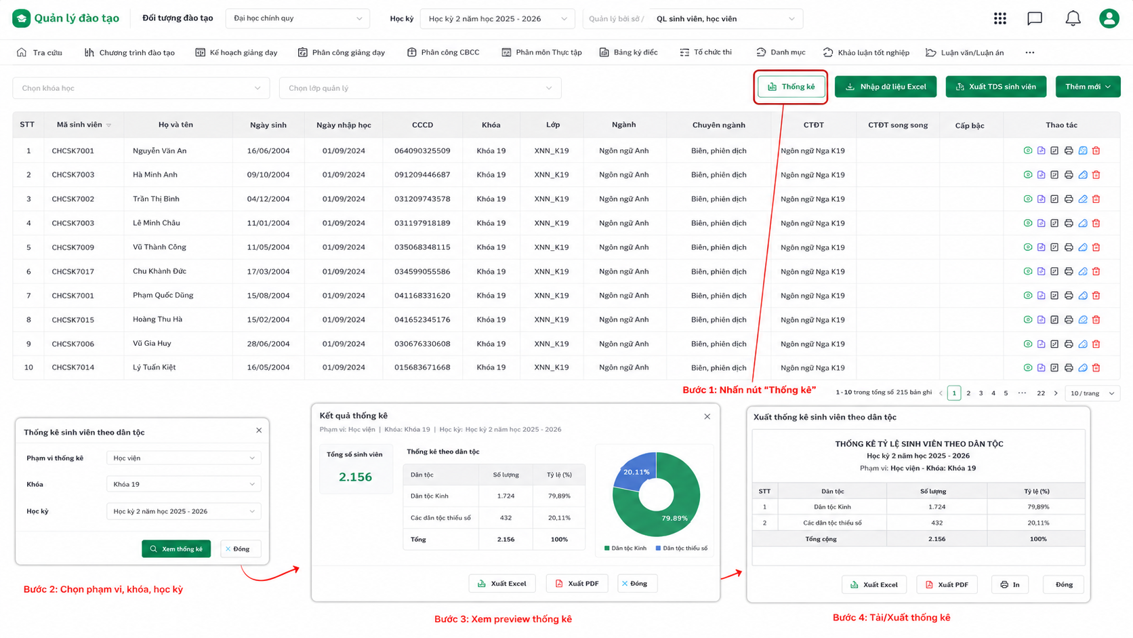The width and height of the screenshot is (1133, 638).
Task: Click blue eraser icon for Trần Thị Bình
Action: click(1083, 199)
